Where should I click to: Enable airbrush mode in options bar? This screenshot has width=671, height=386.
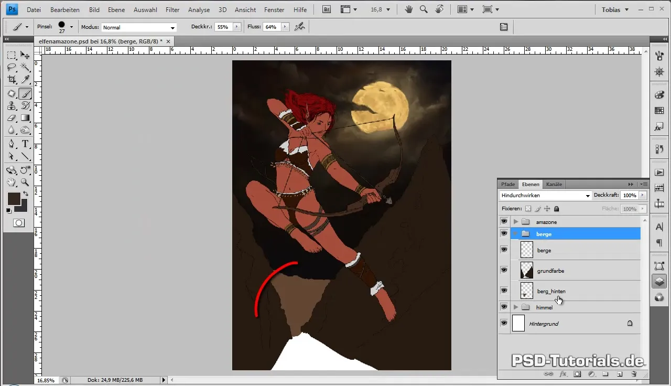click(x=300, y=27)
